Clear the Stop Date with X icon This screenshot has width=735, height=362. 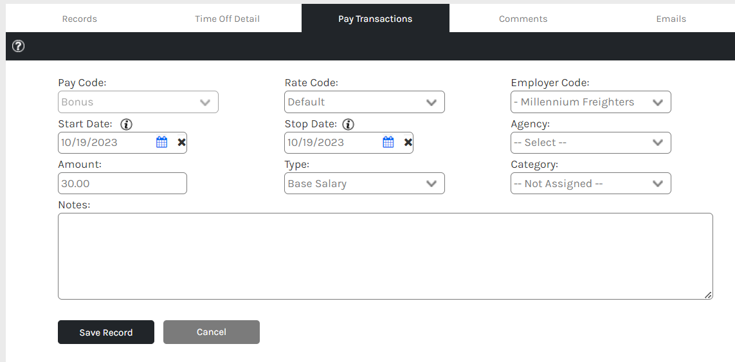pos(408,143)
